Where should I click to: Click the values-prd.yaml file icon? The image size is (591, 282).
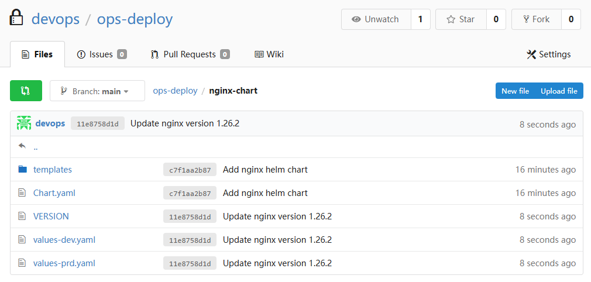[22, 263]
